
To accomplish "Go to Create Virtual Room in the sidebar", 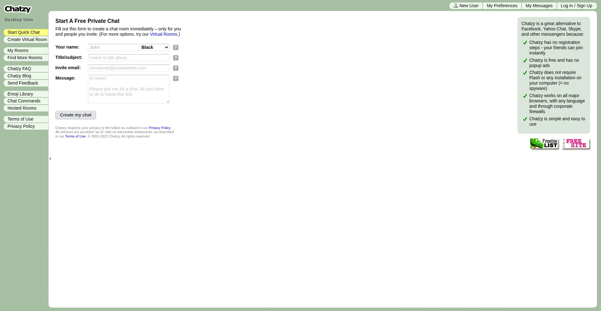I will coord(27,39).
